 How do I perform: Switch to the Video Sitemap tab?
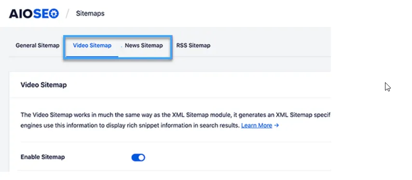coord(92,45)
